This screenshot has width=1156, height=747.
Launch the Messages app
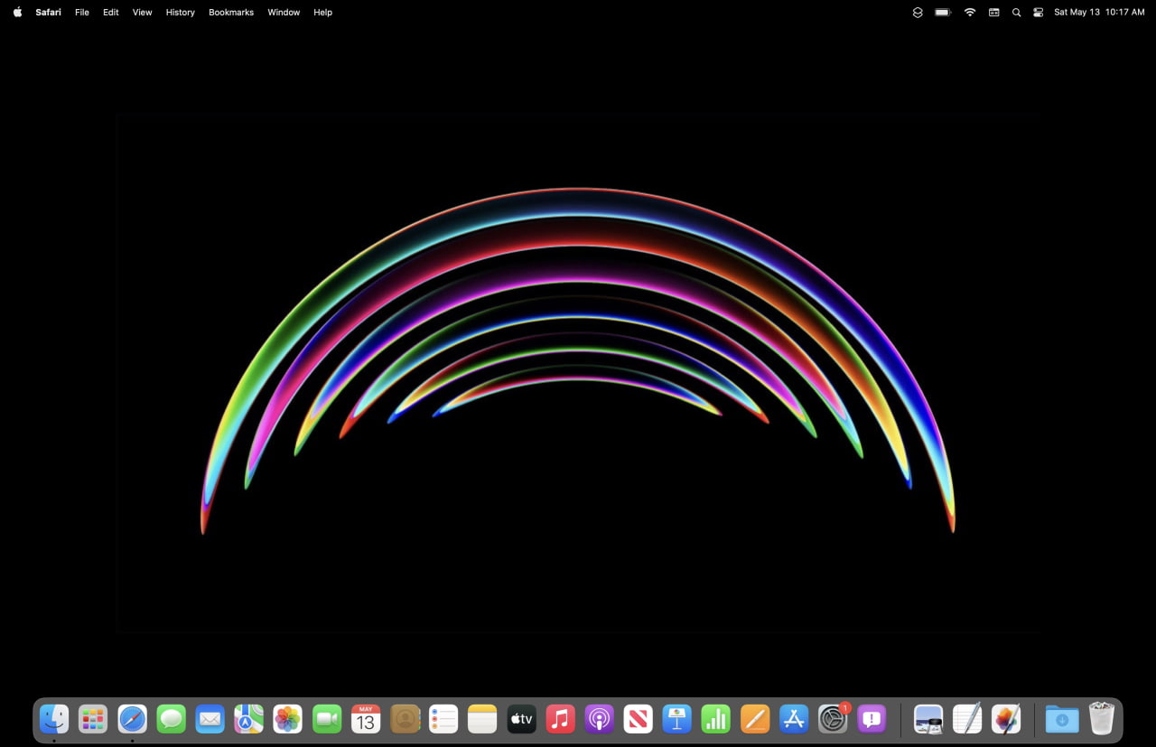click(171, 719)
